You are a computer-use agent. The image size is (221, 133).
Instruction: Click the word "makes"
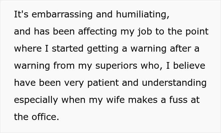tap(143, 100)
